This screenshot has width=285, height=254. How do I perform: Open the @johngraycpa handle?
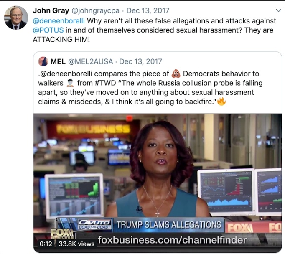(x=96, y=11)
